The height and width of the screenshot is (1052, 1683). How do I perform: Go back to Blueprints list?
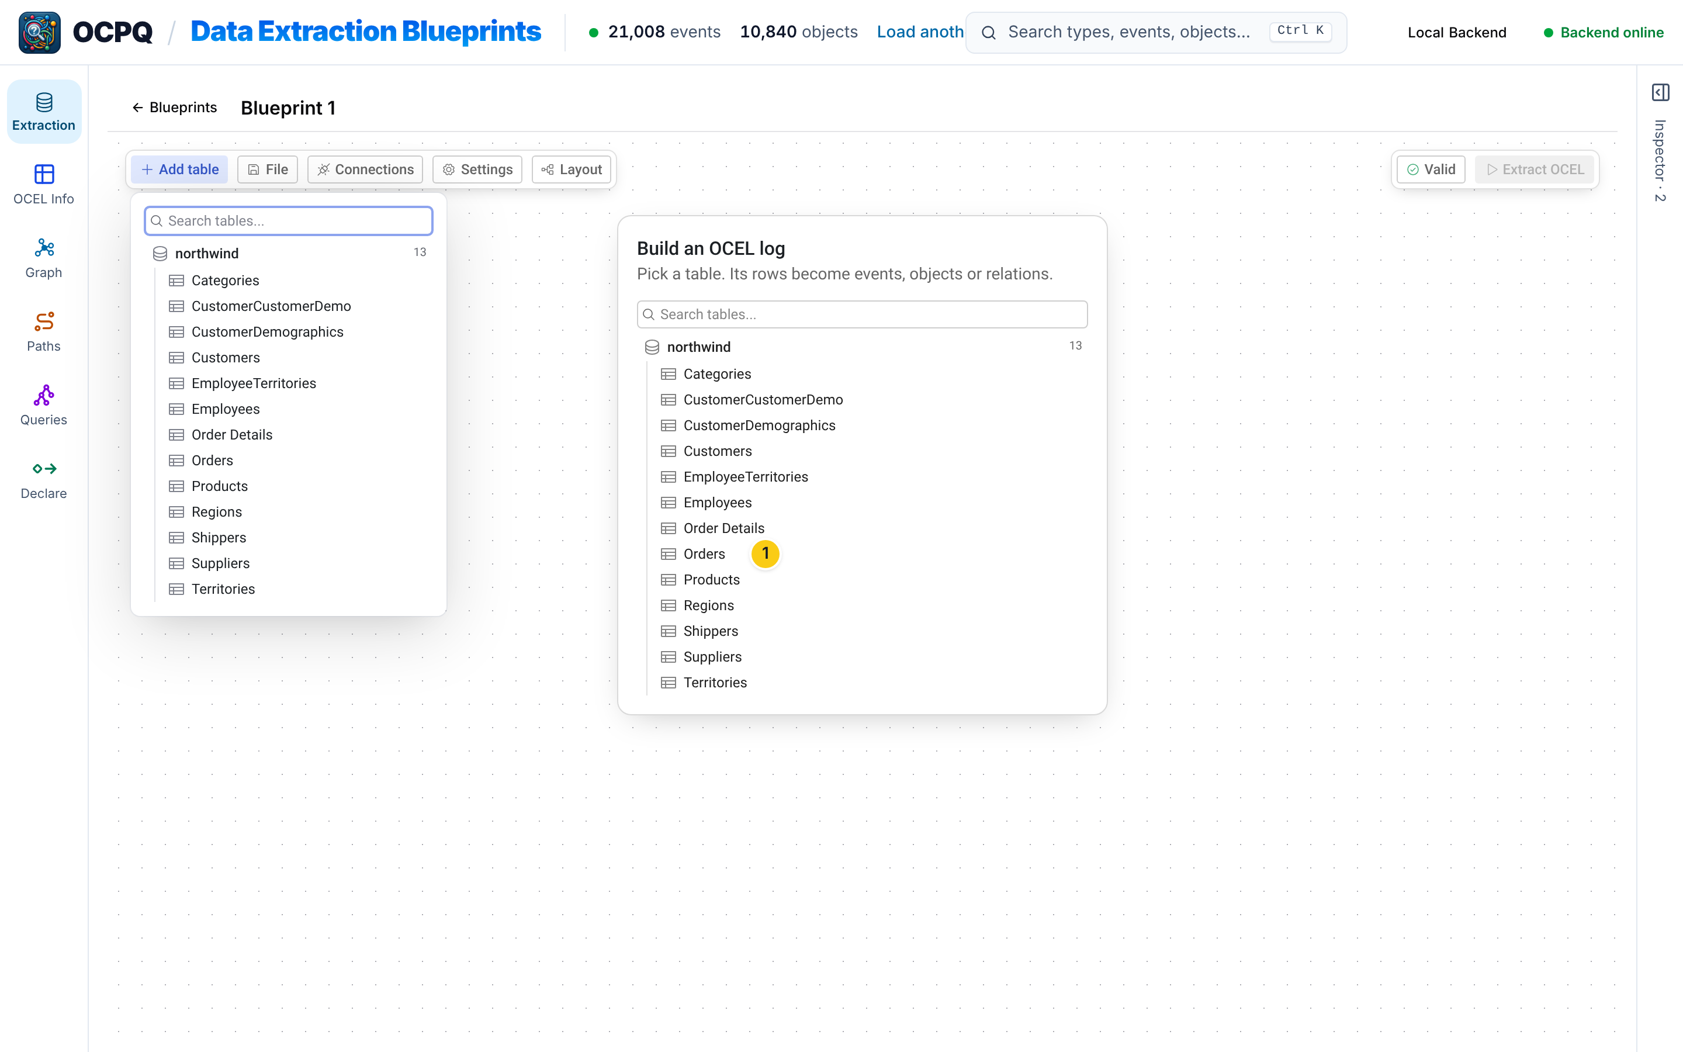pos(174,108)
